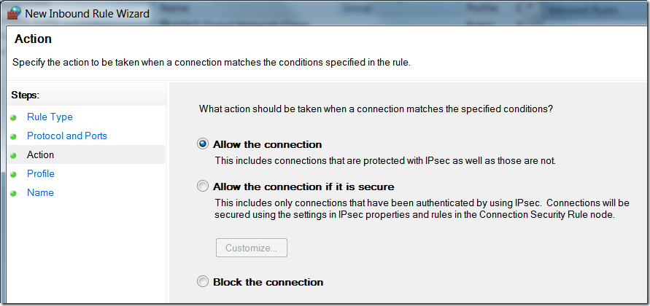This screenshot has width=650, height=306.
Task: Open the Protocol and Ports step
Action: click(x=67, y=136)
